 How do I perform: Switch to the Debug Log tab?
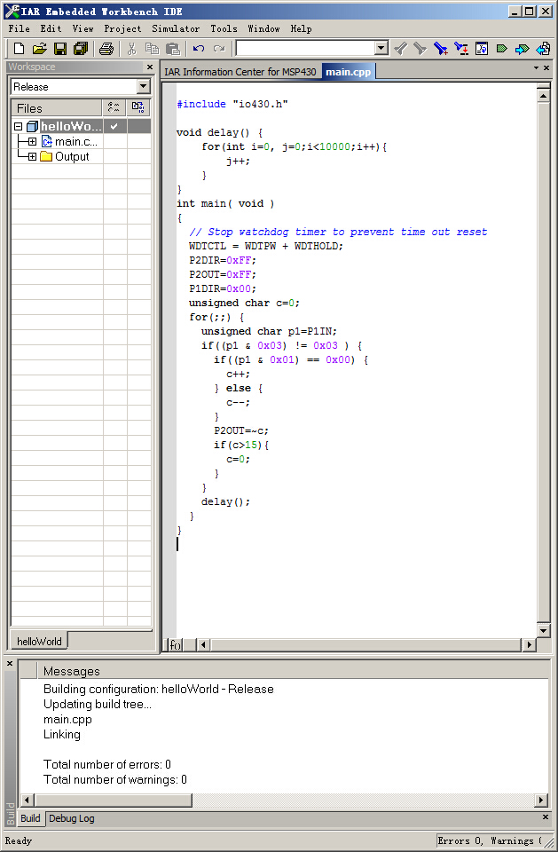[71, 818]
